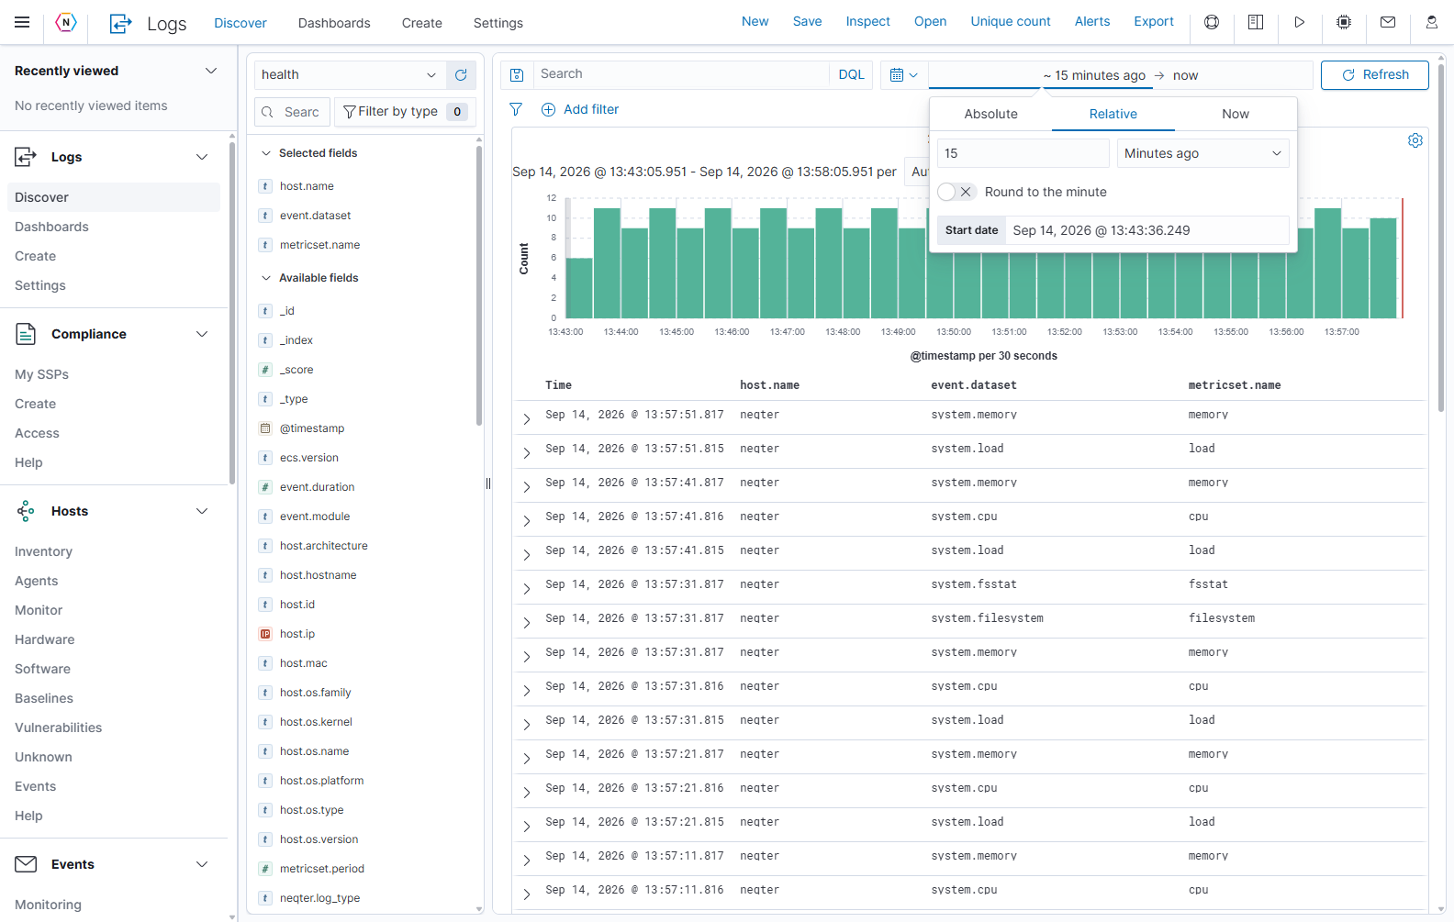
Task: Open the health index pattern dropdown
Action: pyautogui.click(x=350, y=74)
